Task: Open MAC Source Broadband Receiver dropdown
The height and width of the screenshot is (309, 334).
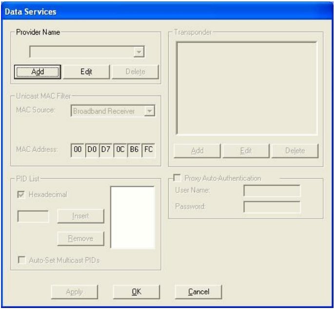Action: (x=113, y=111)
